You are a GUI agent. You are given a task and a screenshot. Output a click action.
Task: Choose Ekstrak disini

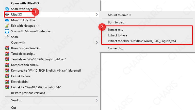[x=20, y=82]
